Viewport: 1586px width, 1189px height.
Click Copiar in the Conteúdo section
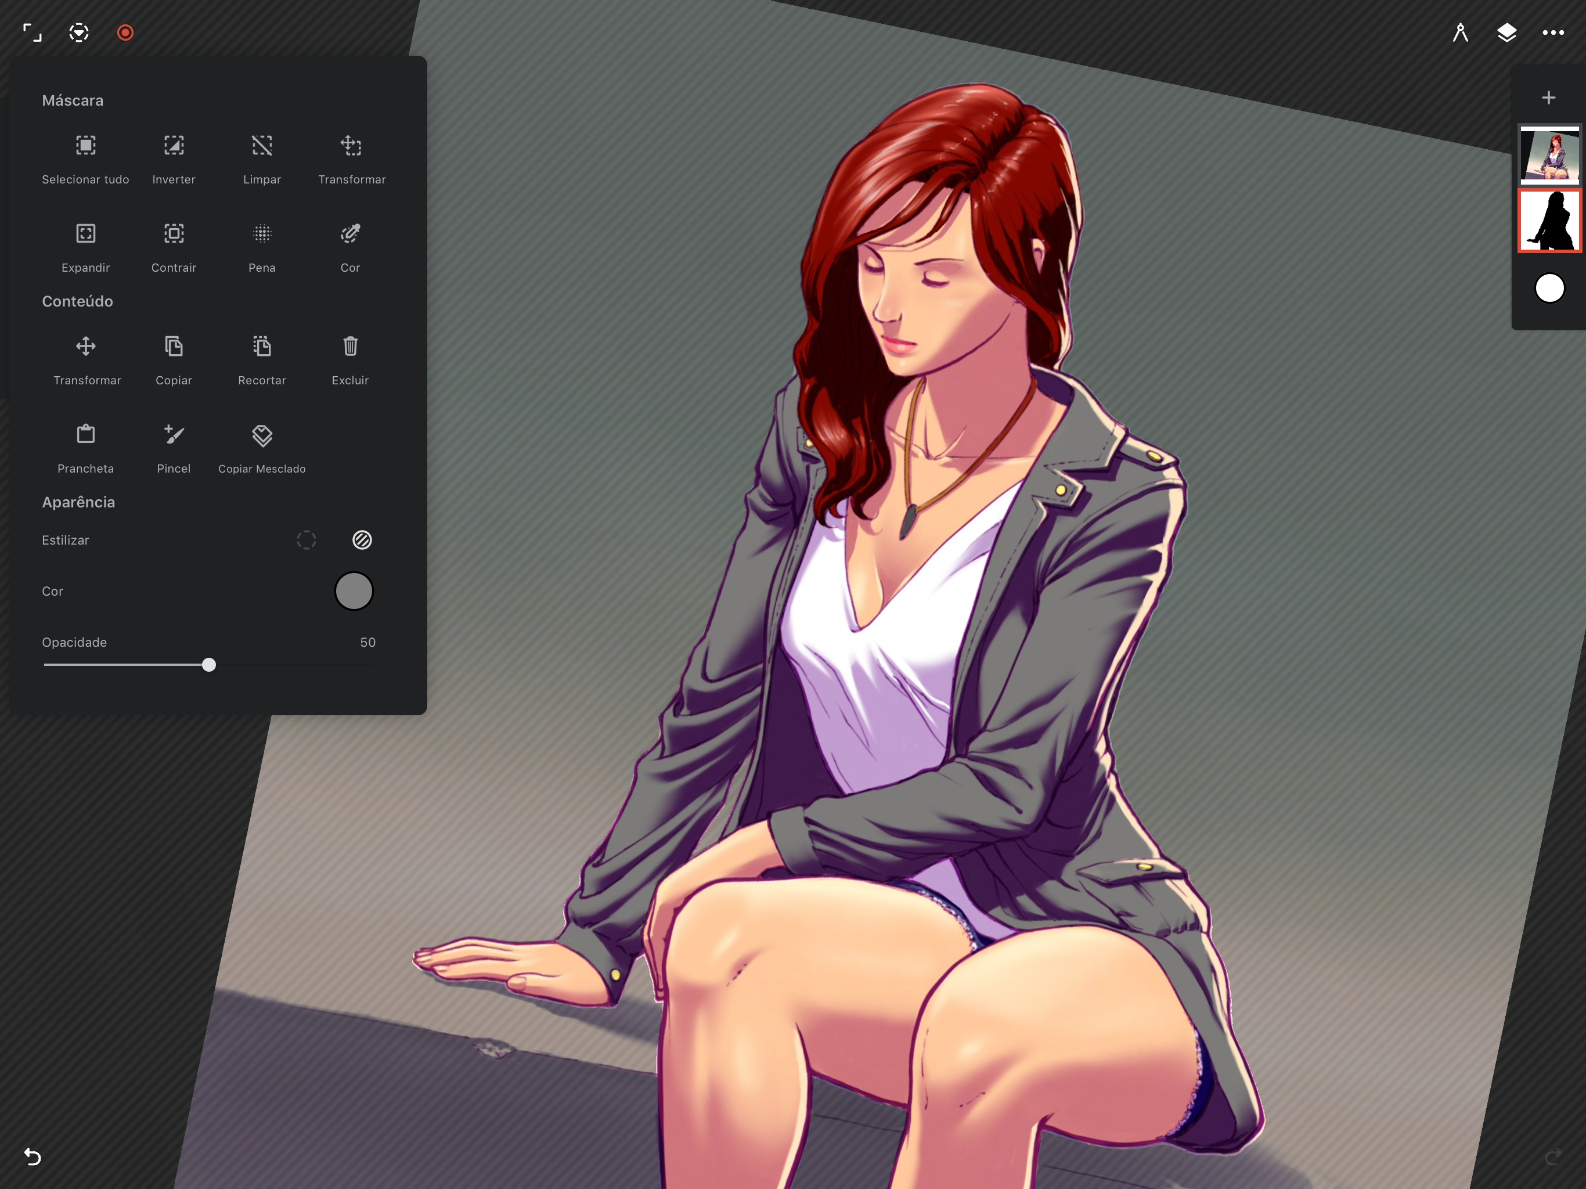(x=174, y=347)
